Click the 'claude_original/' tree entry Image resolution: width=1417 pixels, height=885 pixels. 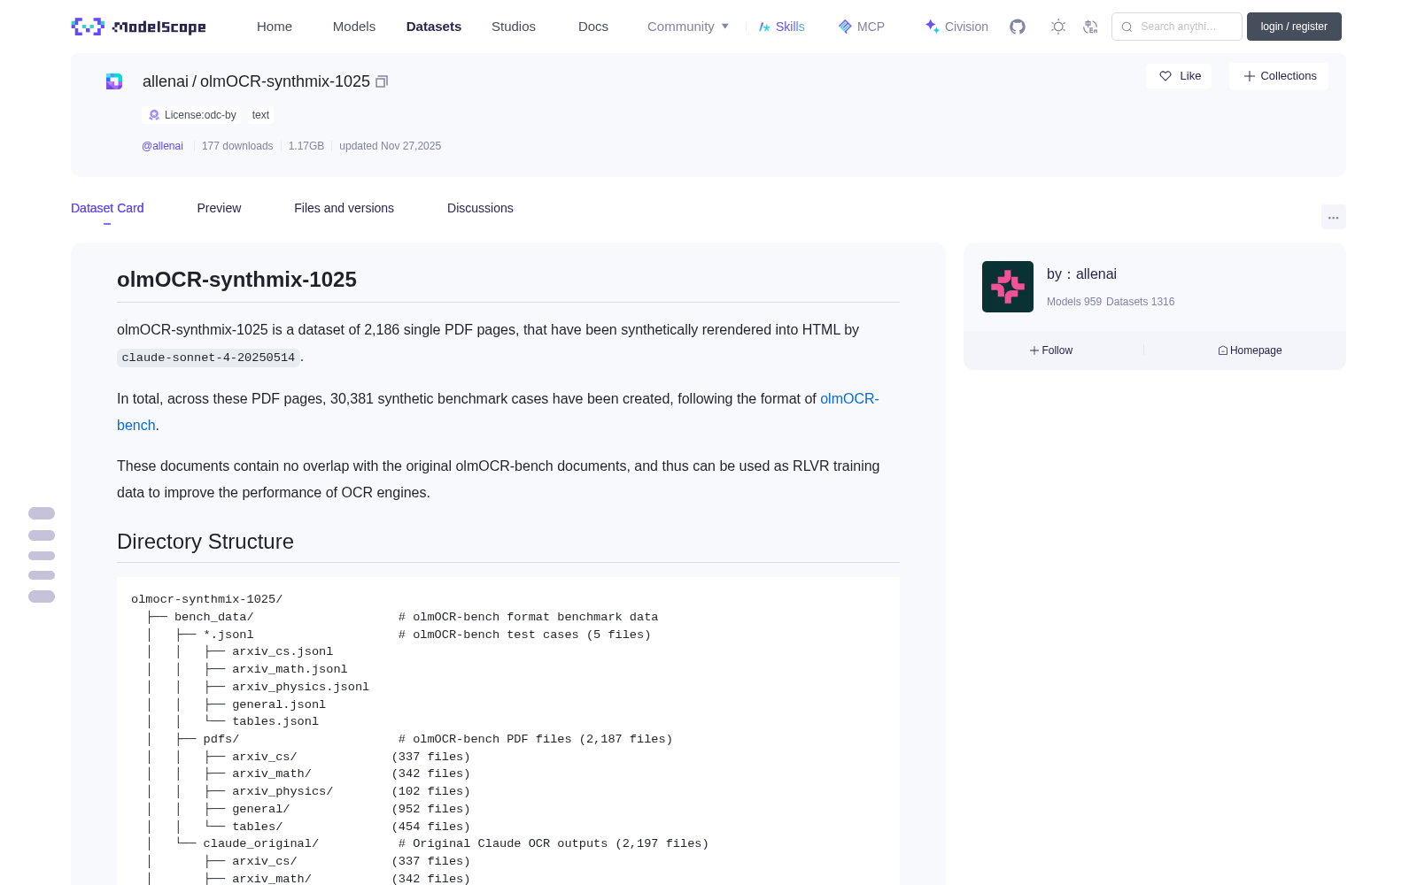pos(260,843)
